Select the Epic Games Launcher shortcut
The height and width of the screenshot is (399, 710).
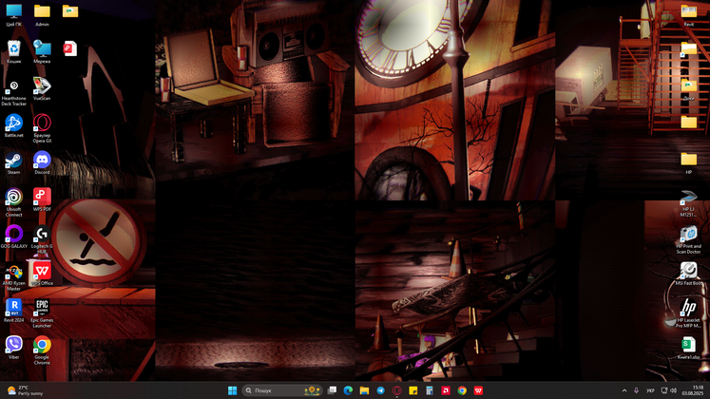coord(42,313)
